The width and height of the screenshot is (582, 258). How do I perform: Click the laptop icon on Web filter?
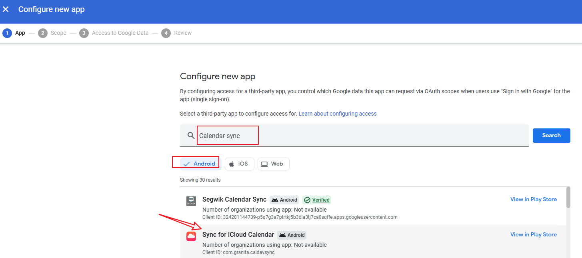(264, 164)
